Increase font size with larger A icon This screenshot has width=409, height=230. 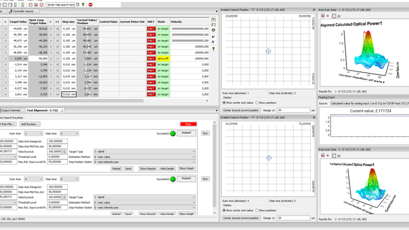point(214,37)
